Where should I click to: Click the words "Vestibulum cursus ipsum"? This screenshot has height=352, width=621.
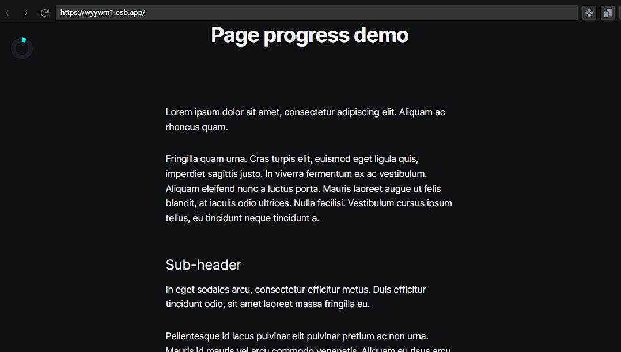pyautogui.click(x=400, y=203)
